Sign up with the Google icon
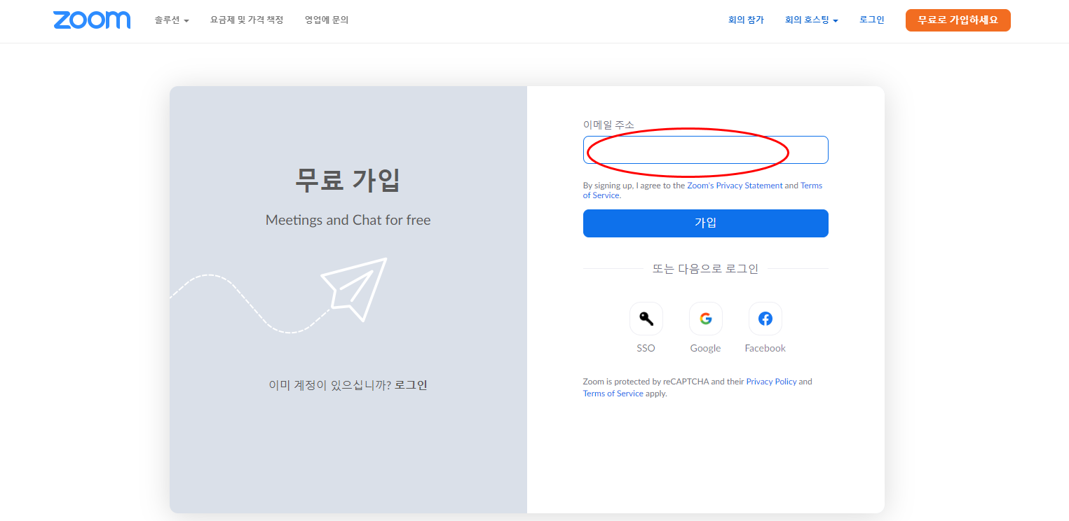Viewport: 1069px width, 521px height. click(705, 319)
